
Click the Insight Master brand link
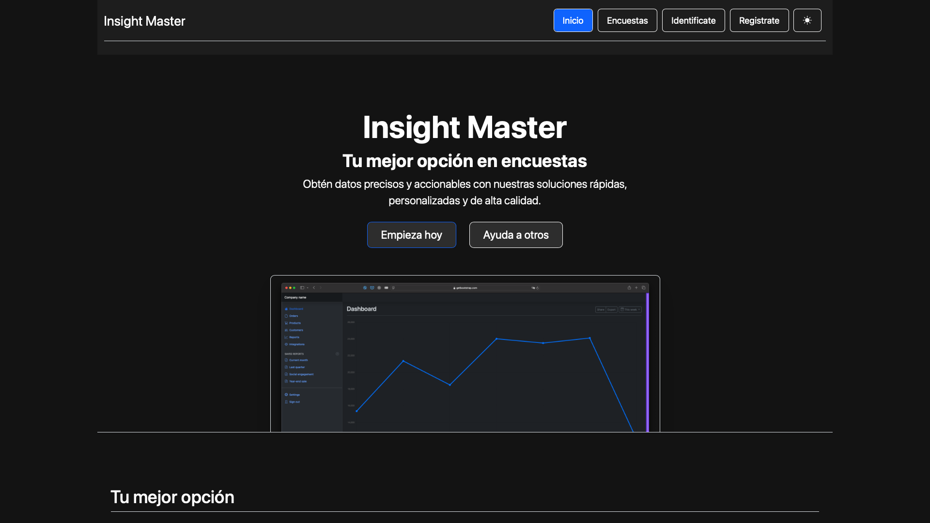(x=144, y=21)
